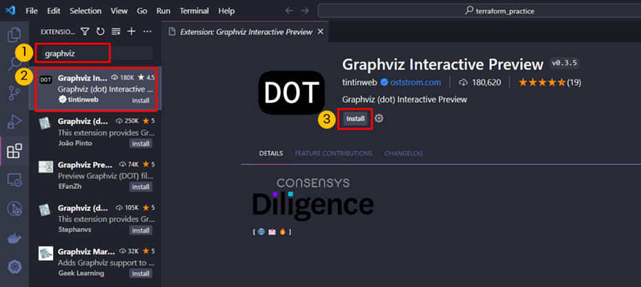Click the tintinweb publisher name in details
641x287 pixels.
coord(360,83)
